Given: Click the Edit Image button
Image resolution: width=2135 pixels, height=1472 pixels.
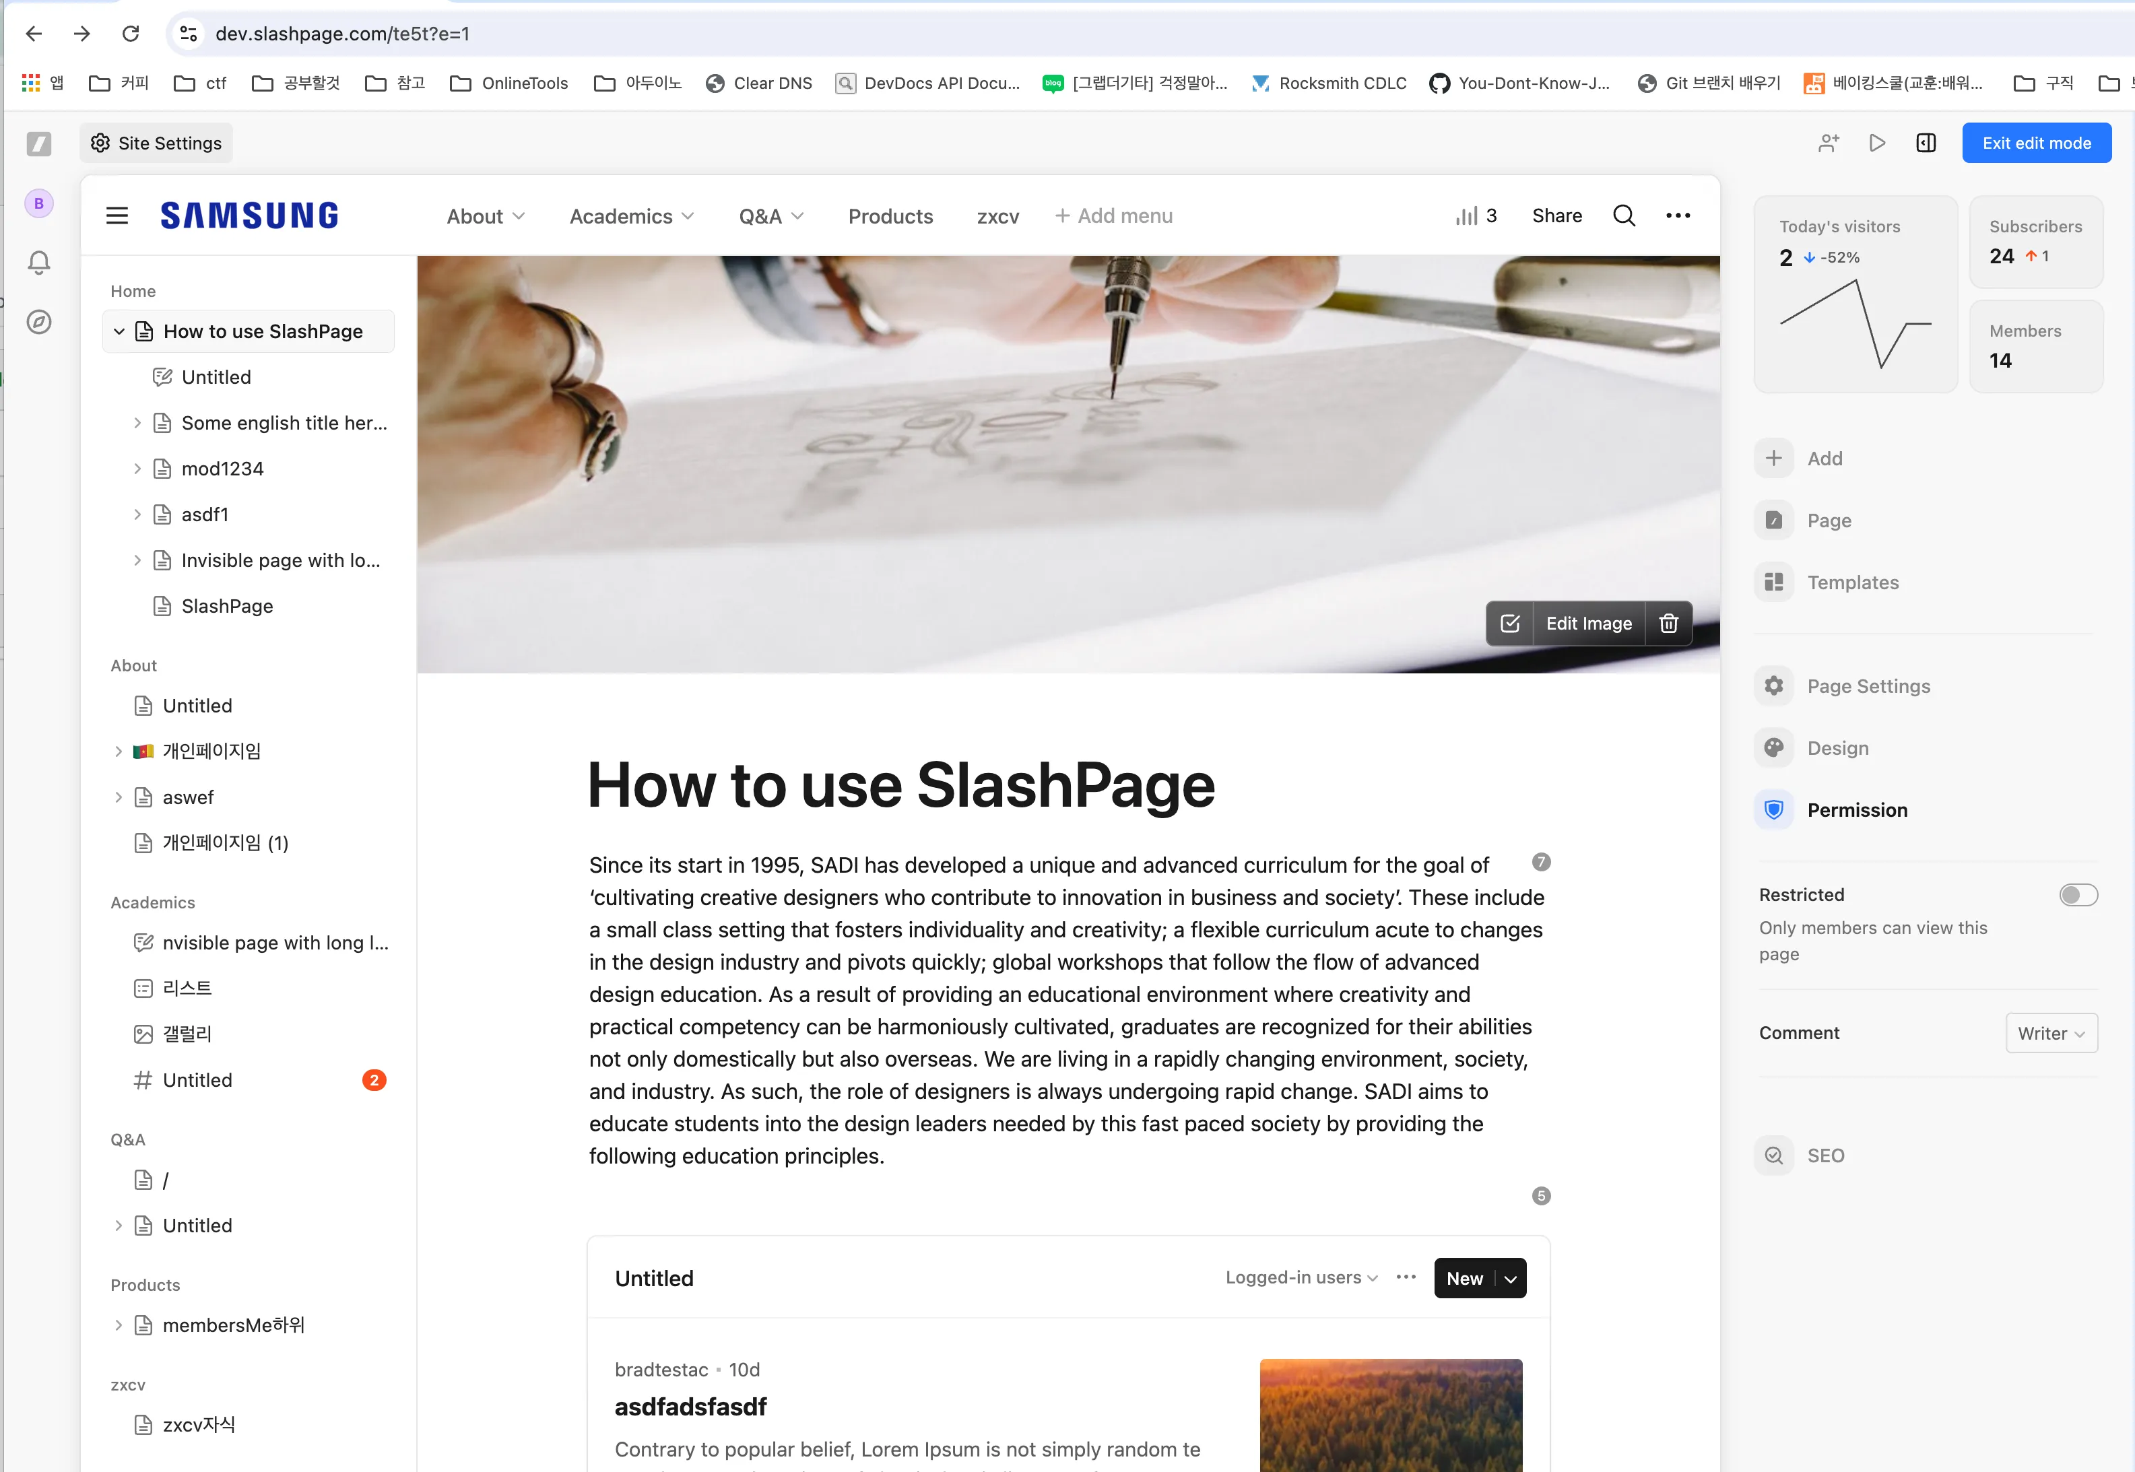Looking at the screenshot, I should point(1588,624).
